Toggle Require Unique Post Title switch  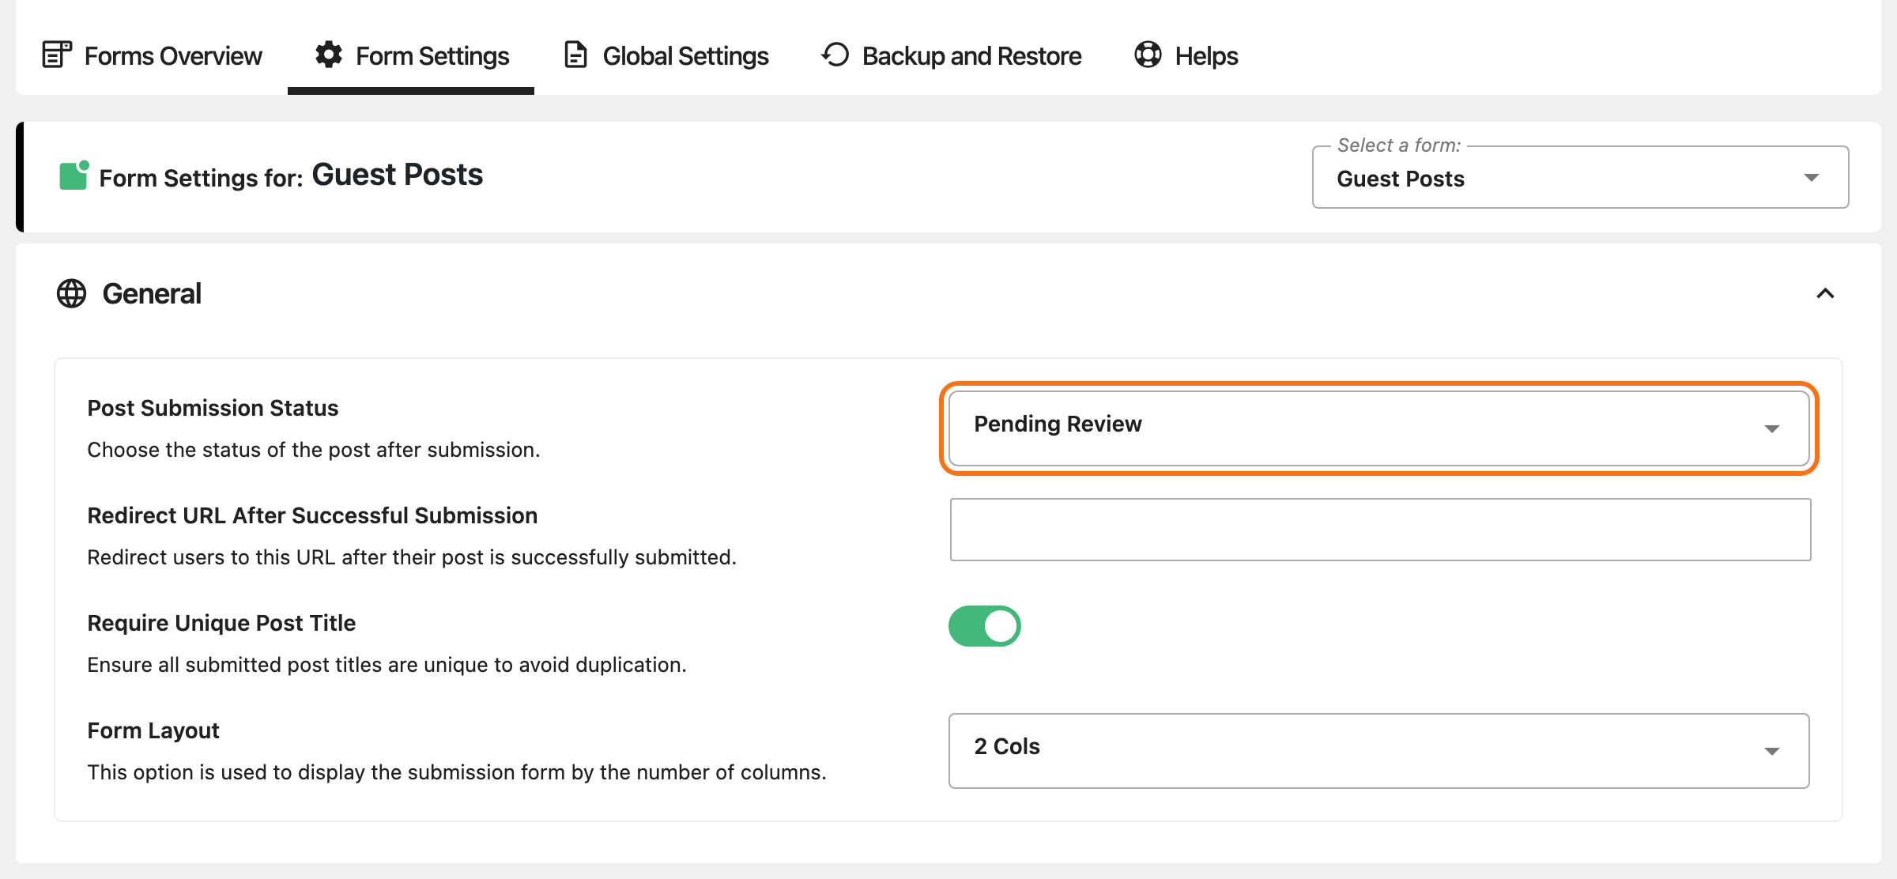tap(985, 626)
